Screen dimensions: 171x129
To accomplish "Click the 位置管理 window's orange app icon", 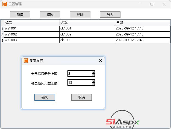I will tap(5, 4).
